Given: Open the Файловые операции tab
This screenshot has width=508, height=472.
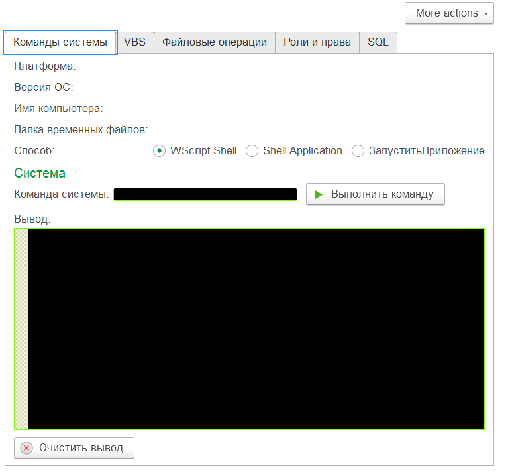Looking at the screenshot, I should click(x=215, y=42).
